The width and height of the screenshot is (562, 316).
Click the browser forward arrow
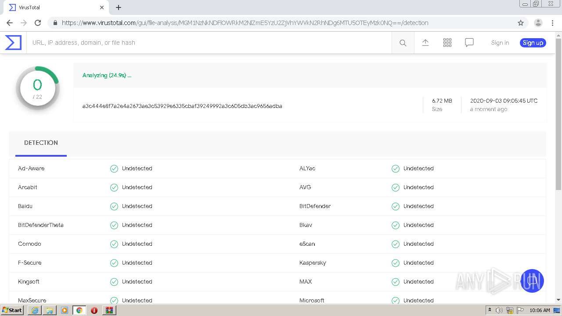point(24,23)
